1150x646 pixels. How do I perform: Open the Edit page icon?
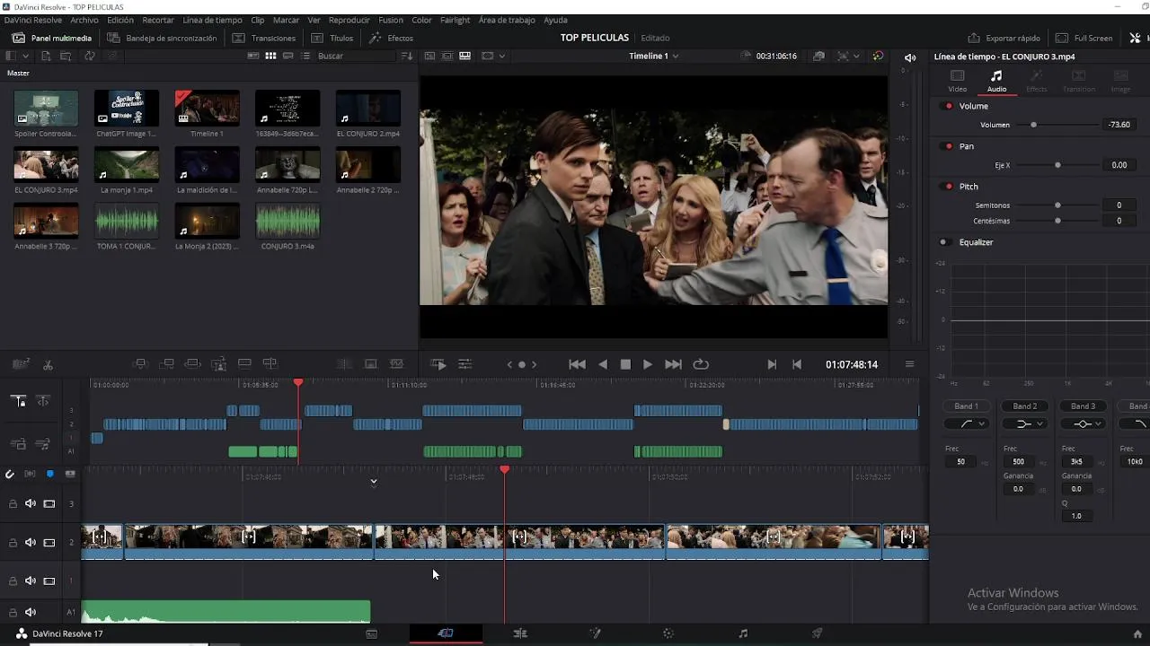[x=520, y=633]
